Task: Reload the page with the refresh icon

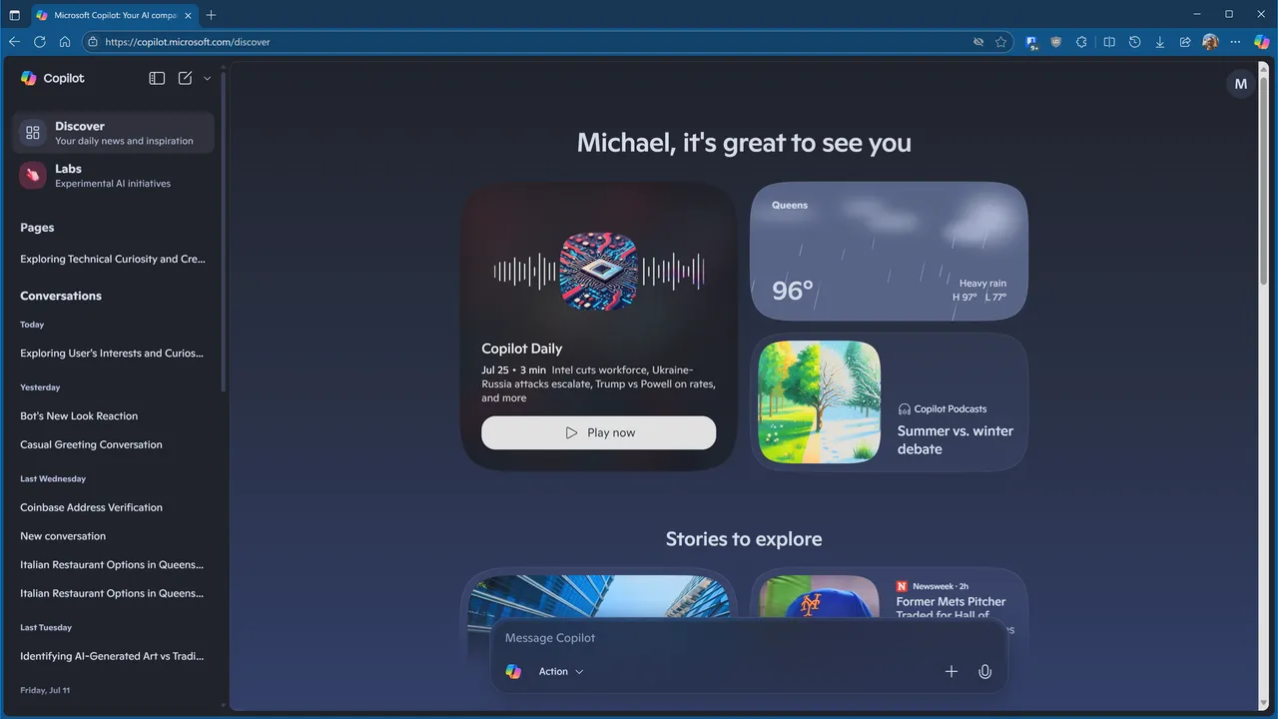Action: pos(40,42)
